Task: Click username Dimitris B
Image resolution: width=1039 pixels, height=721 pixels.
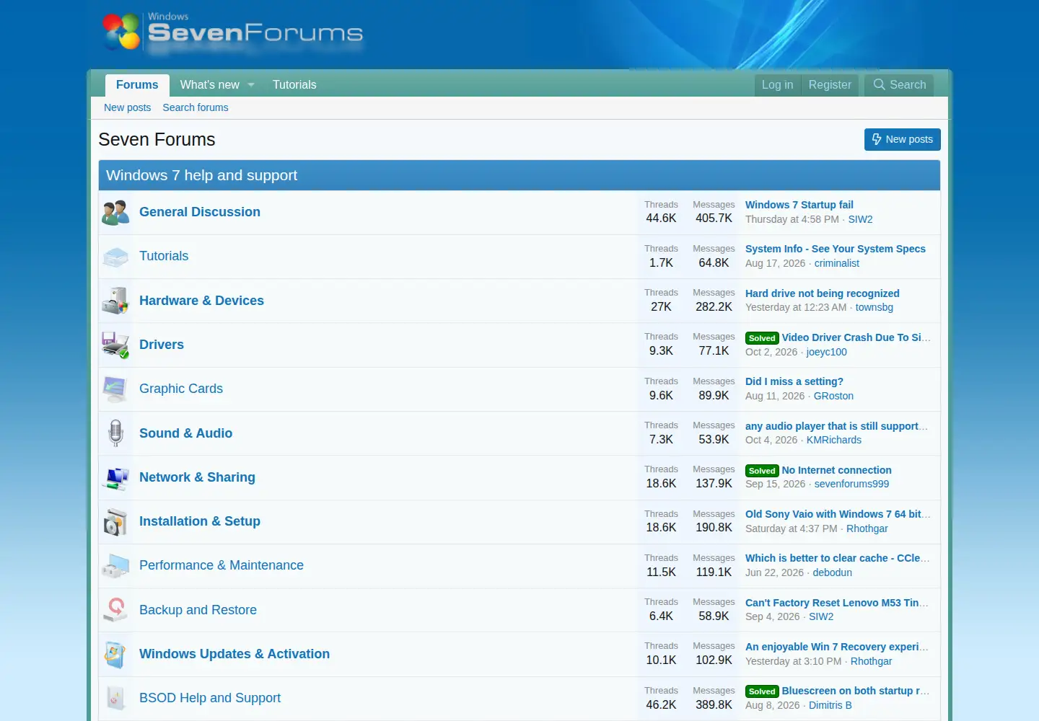Action: coord(830,705)
